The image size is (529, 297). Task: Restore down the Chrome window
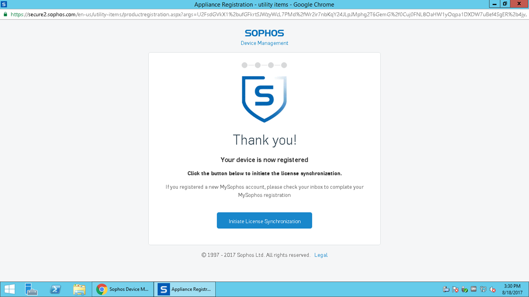tap(505, 4)
